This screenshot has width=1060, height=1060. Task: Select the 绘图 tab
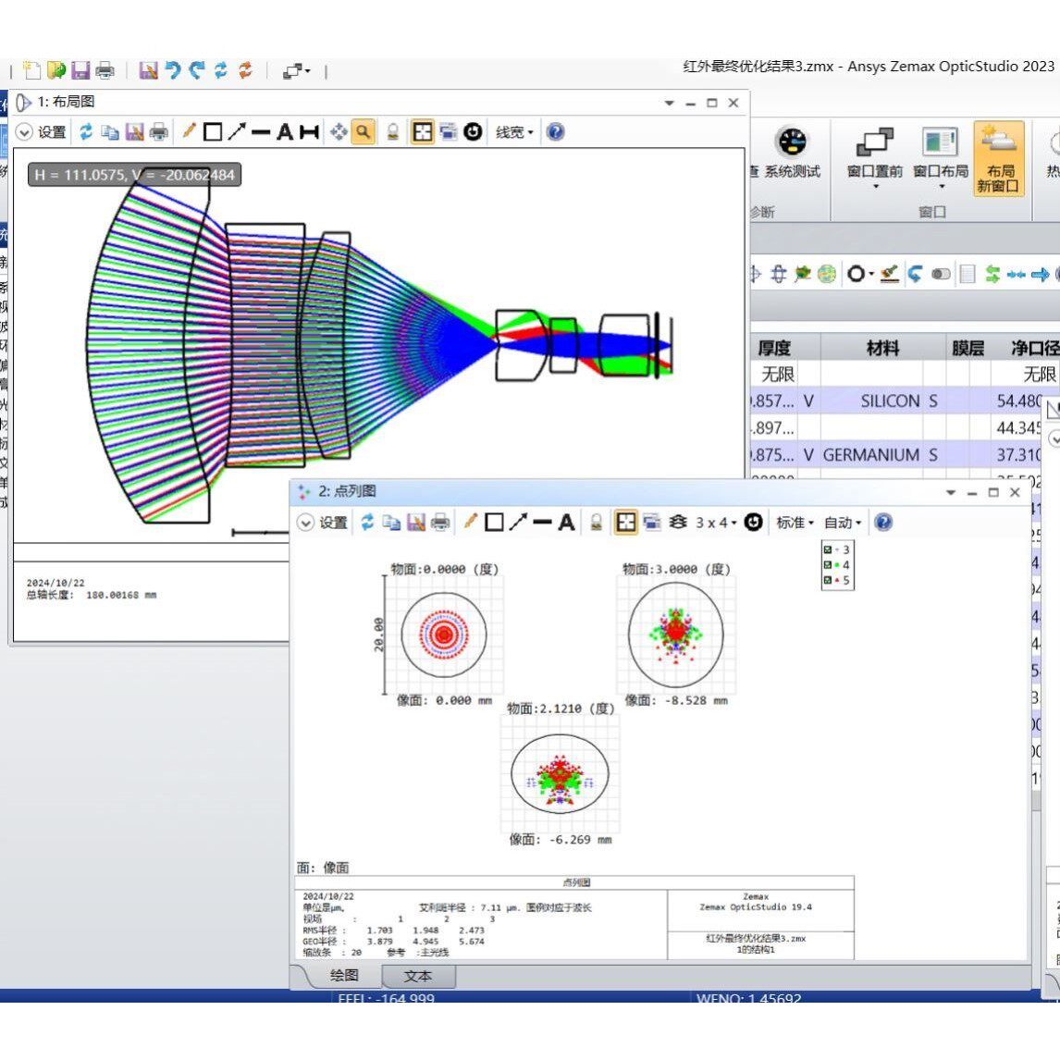(344, 976)
